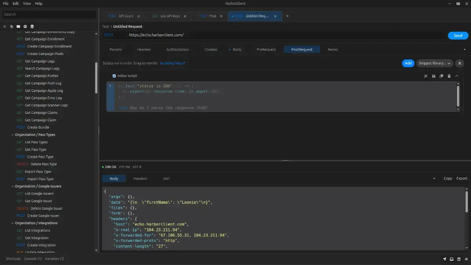471x265 pixels.
Task: Click the inbox tray icon in status bar
Action: [x=452, y=259]
